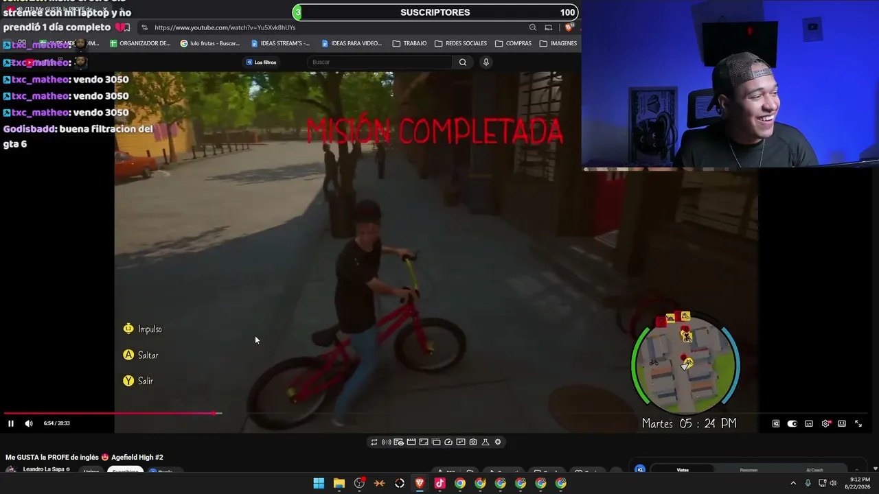Expand the COMPRAS bookmarks folder
Viewport: 879px width, 494px height.
pos(513,43)
